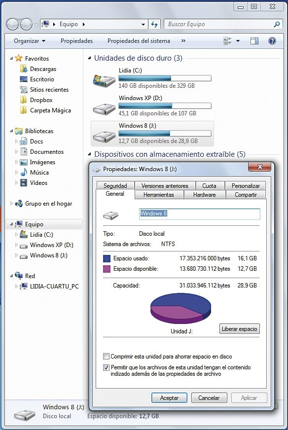Click the Favoritos star icon
Image resolution: width=288 pixels, height=430 pixels.
coord(19,58)
